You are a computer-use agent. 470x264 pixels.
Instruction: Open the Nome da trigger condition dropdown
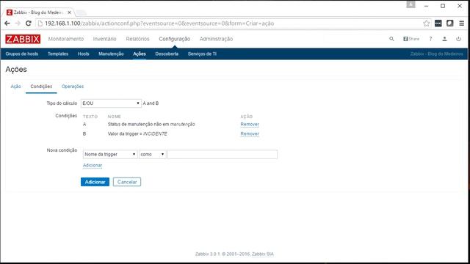pyautogui.click(x=110, y=155)
